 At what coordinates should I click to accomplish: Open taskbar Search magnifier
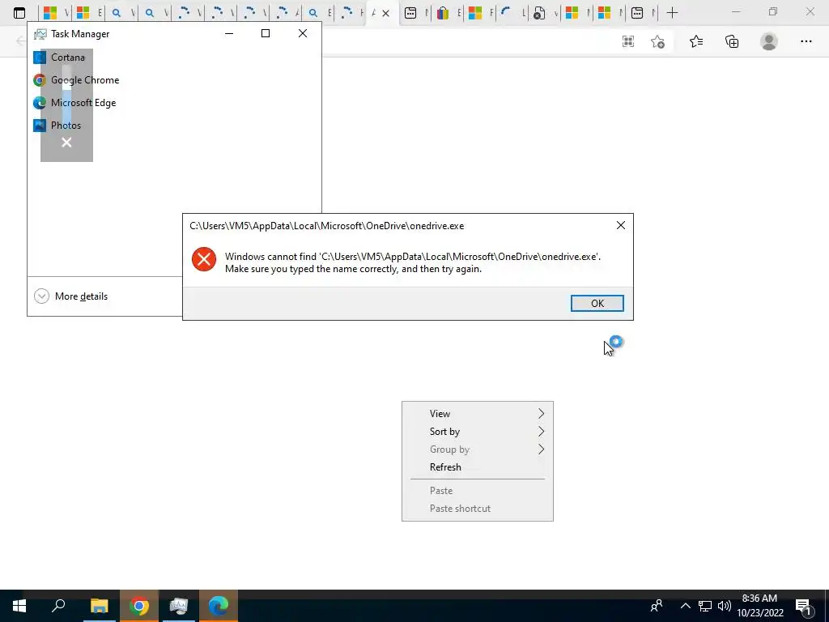pos(58,606)
